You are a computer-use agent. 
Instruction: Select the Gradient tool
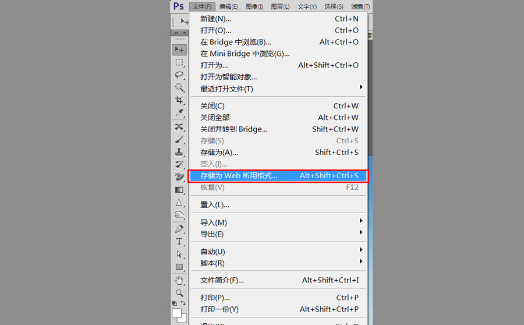(x=179, y=190)
